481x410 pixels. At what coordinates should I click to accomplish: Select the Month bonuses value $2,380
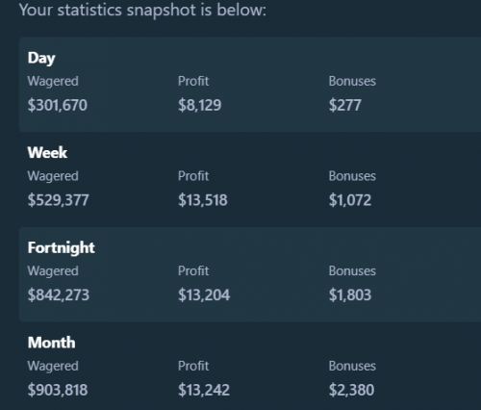point(351,390)
